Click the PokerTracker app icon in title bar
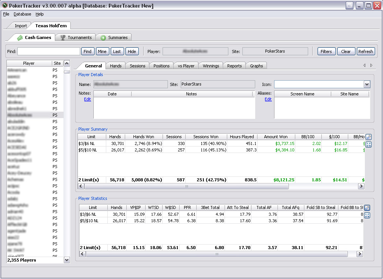Viewport: 383px width, 279px height. click(x=5, y=5)
